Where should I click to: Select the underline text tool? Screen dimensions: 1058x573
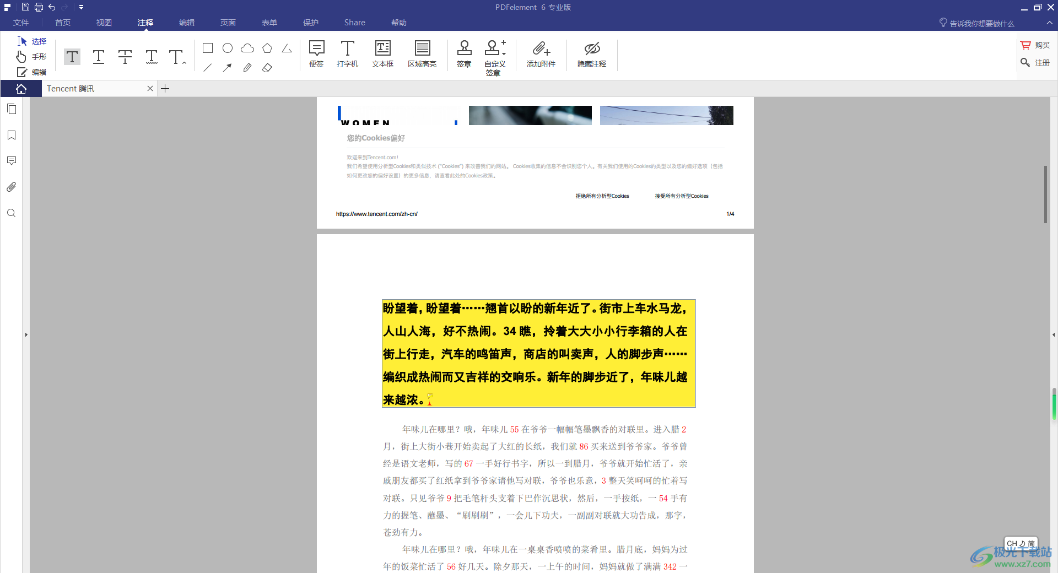point(99,57)
